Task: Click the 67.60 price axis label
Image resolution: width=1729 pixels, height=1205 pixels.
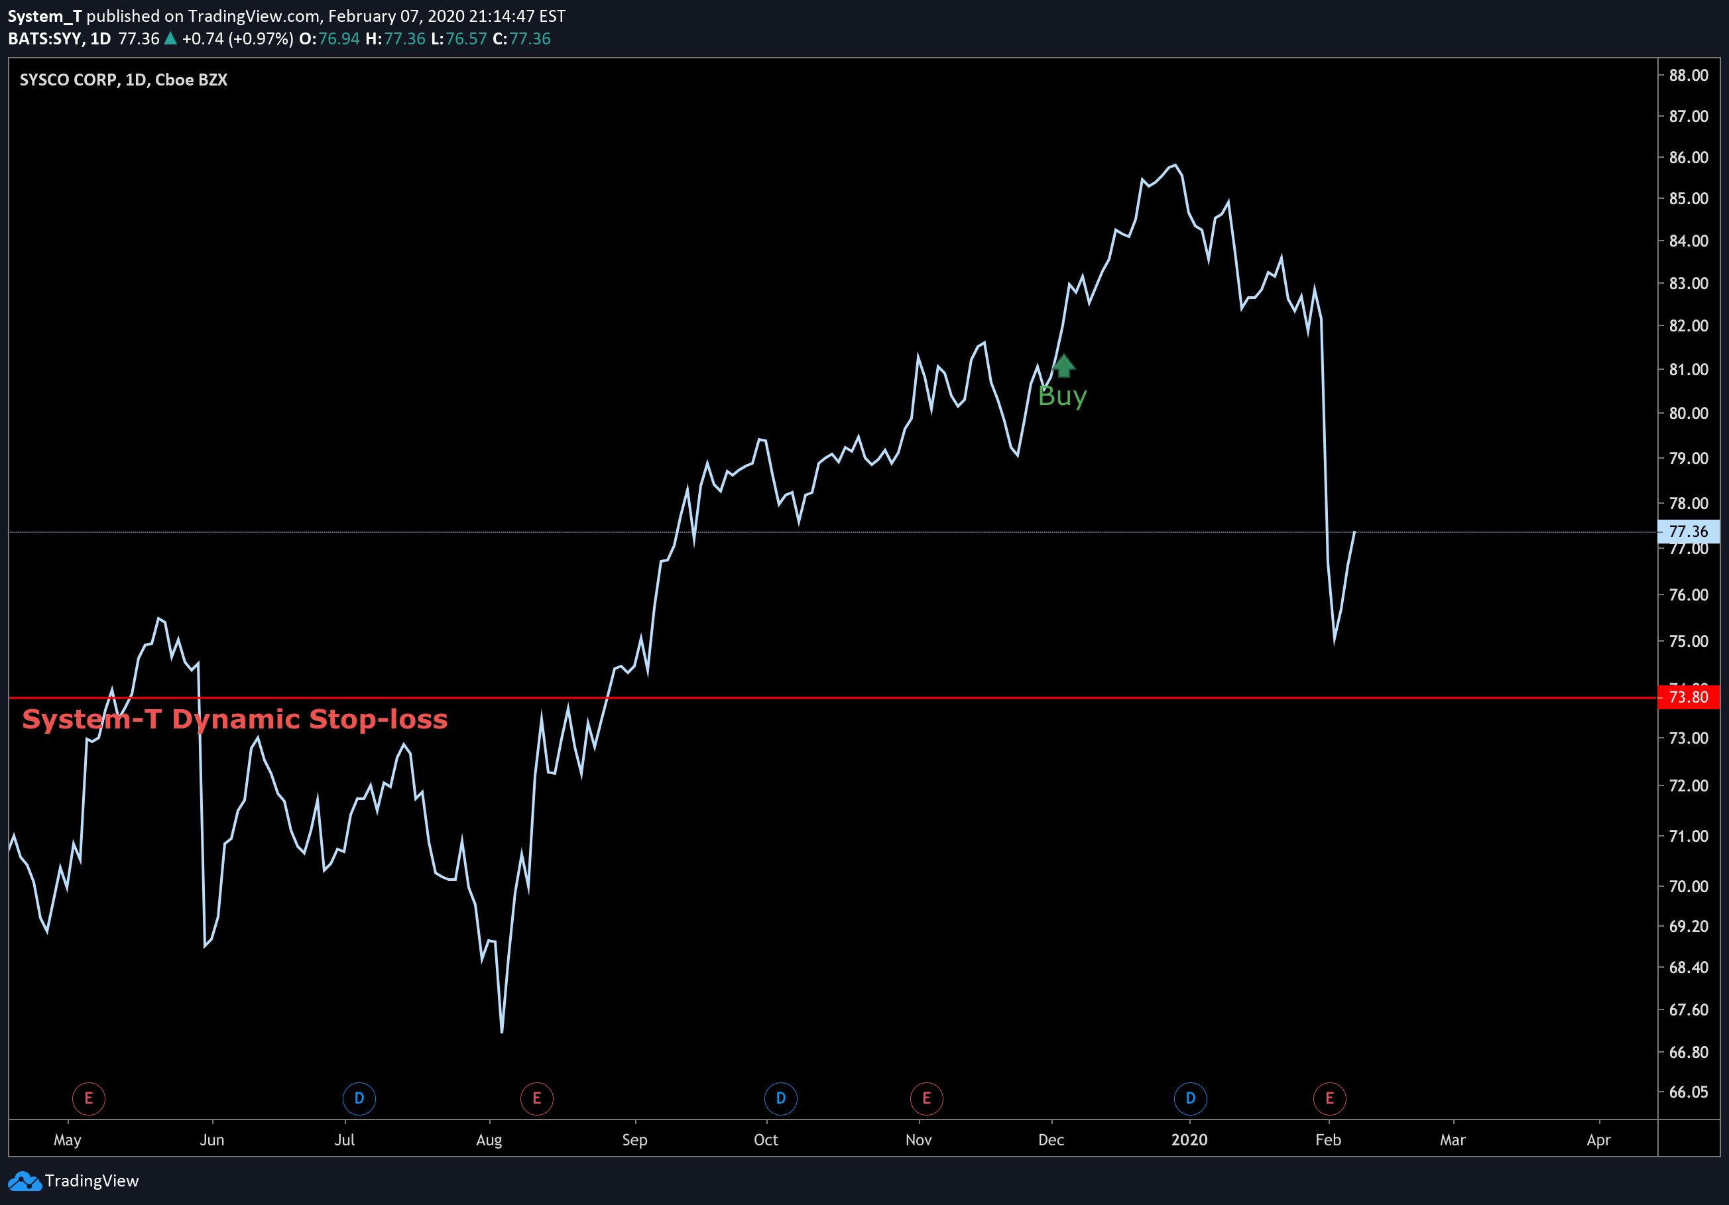Action: point(1689,1009)
